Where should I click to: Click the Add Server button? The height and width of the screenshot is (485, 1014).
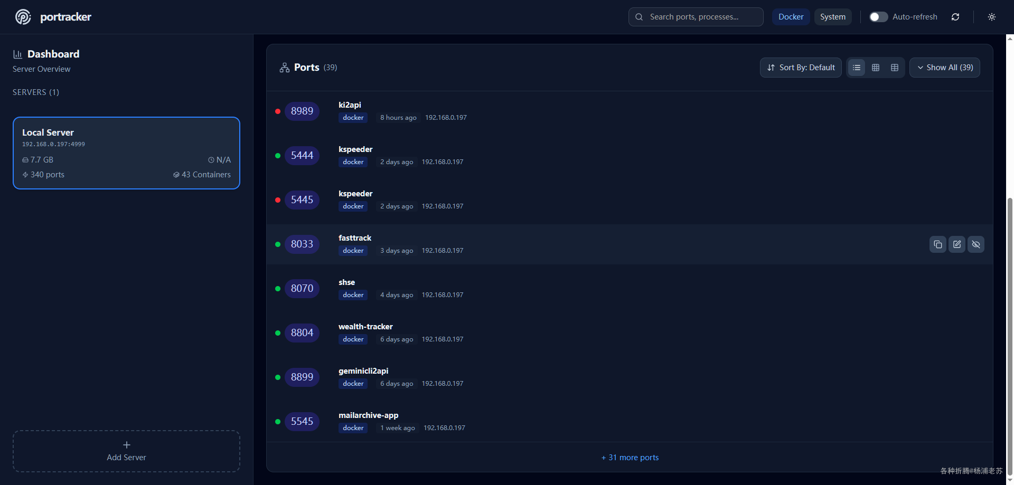click(x=126, y=451)
